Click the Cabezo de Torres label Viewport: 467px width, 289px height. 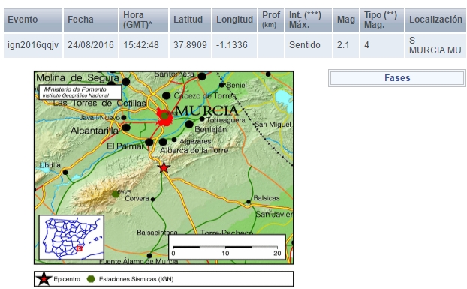pyautogui.click(x=205, y=96)
